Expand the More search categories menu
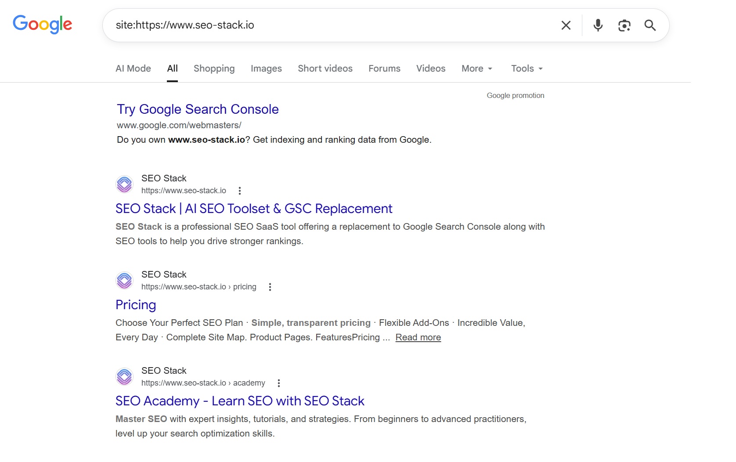736x462 pixels. point(476,69)
